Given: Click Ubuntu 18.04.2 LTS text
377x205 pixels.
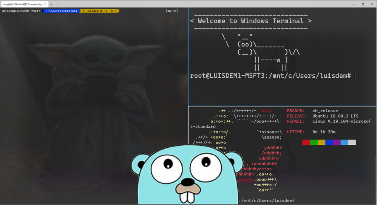Looking at the screenshot, I should 335,116.
